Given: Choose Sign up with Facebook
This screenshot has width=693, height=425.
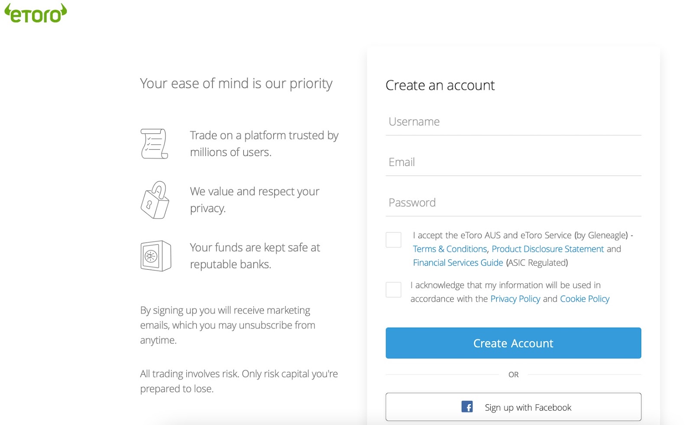Looking at the screenshot, I should [513, 407].
